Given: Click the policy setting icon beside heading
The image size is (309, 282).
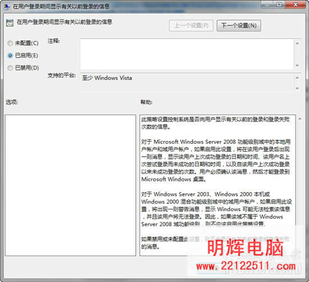Looking at the screenshot, I should point(10,22).
